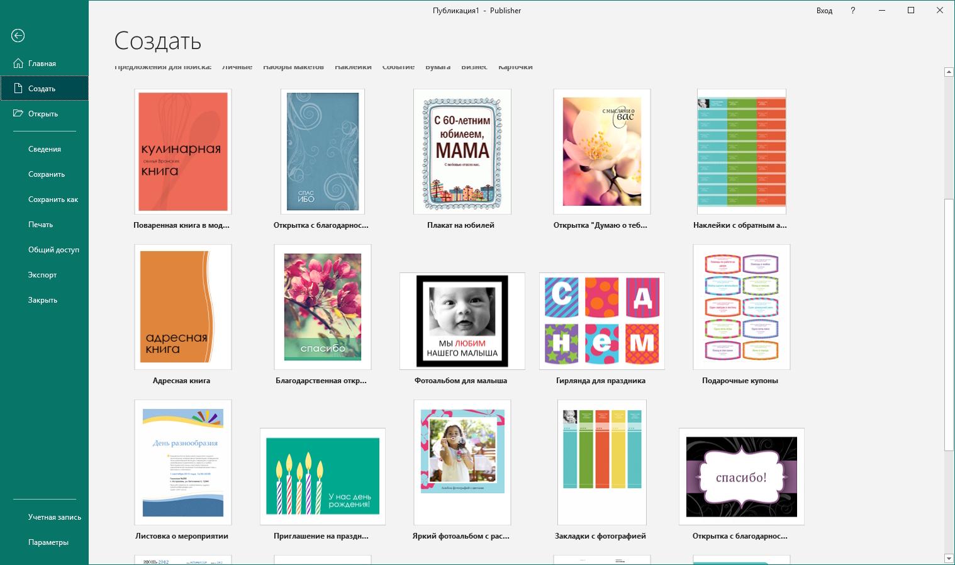This screenshot has width=955, height=565.
Task: Open Параметры settings
Action: pos(48,542)
